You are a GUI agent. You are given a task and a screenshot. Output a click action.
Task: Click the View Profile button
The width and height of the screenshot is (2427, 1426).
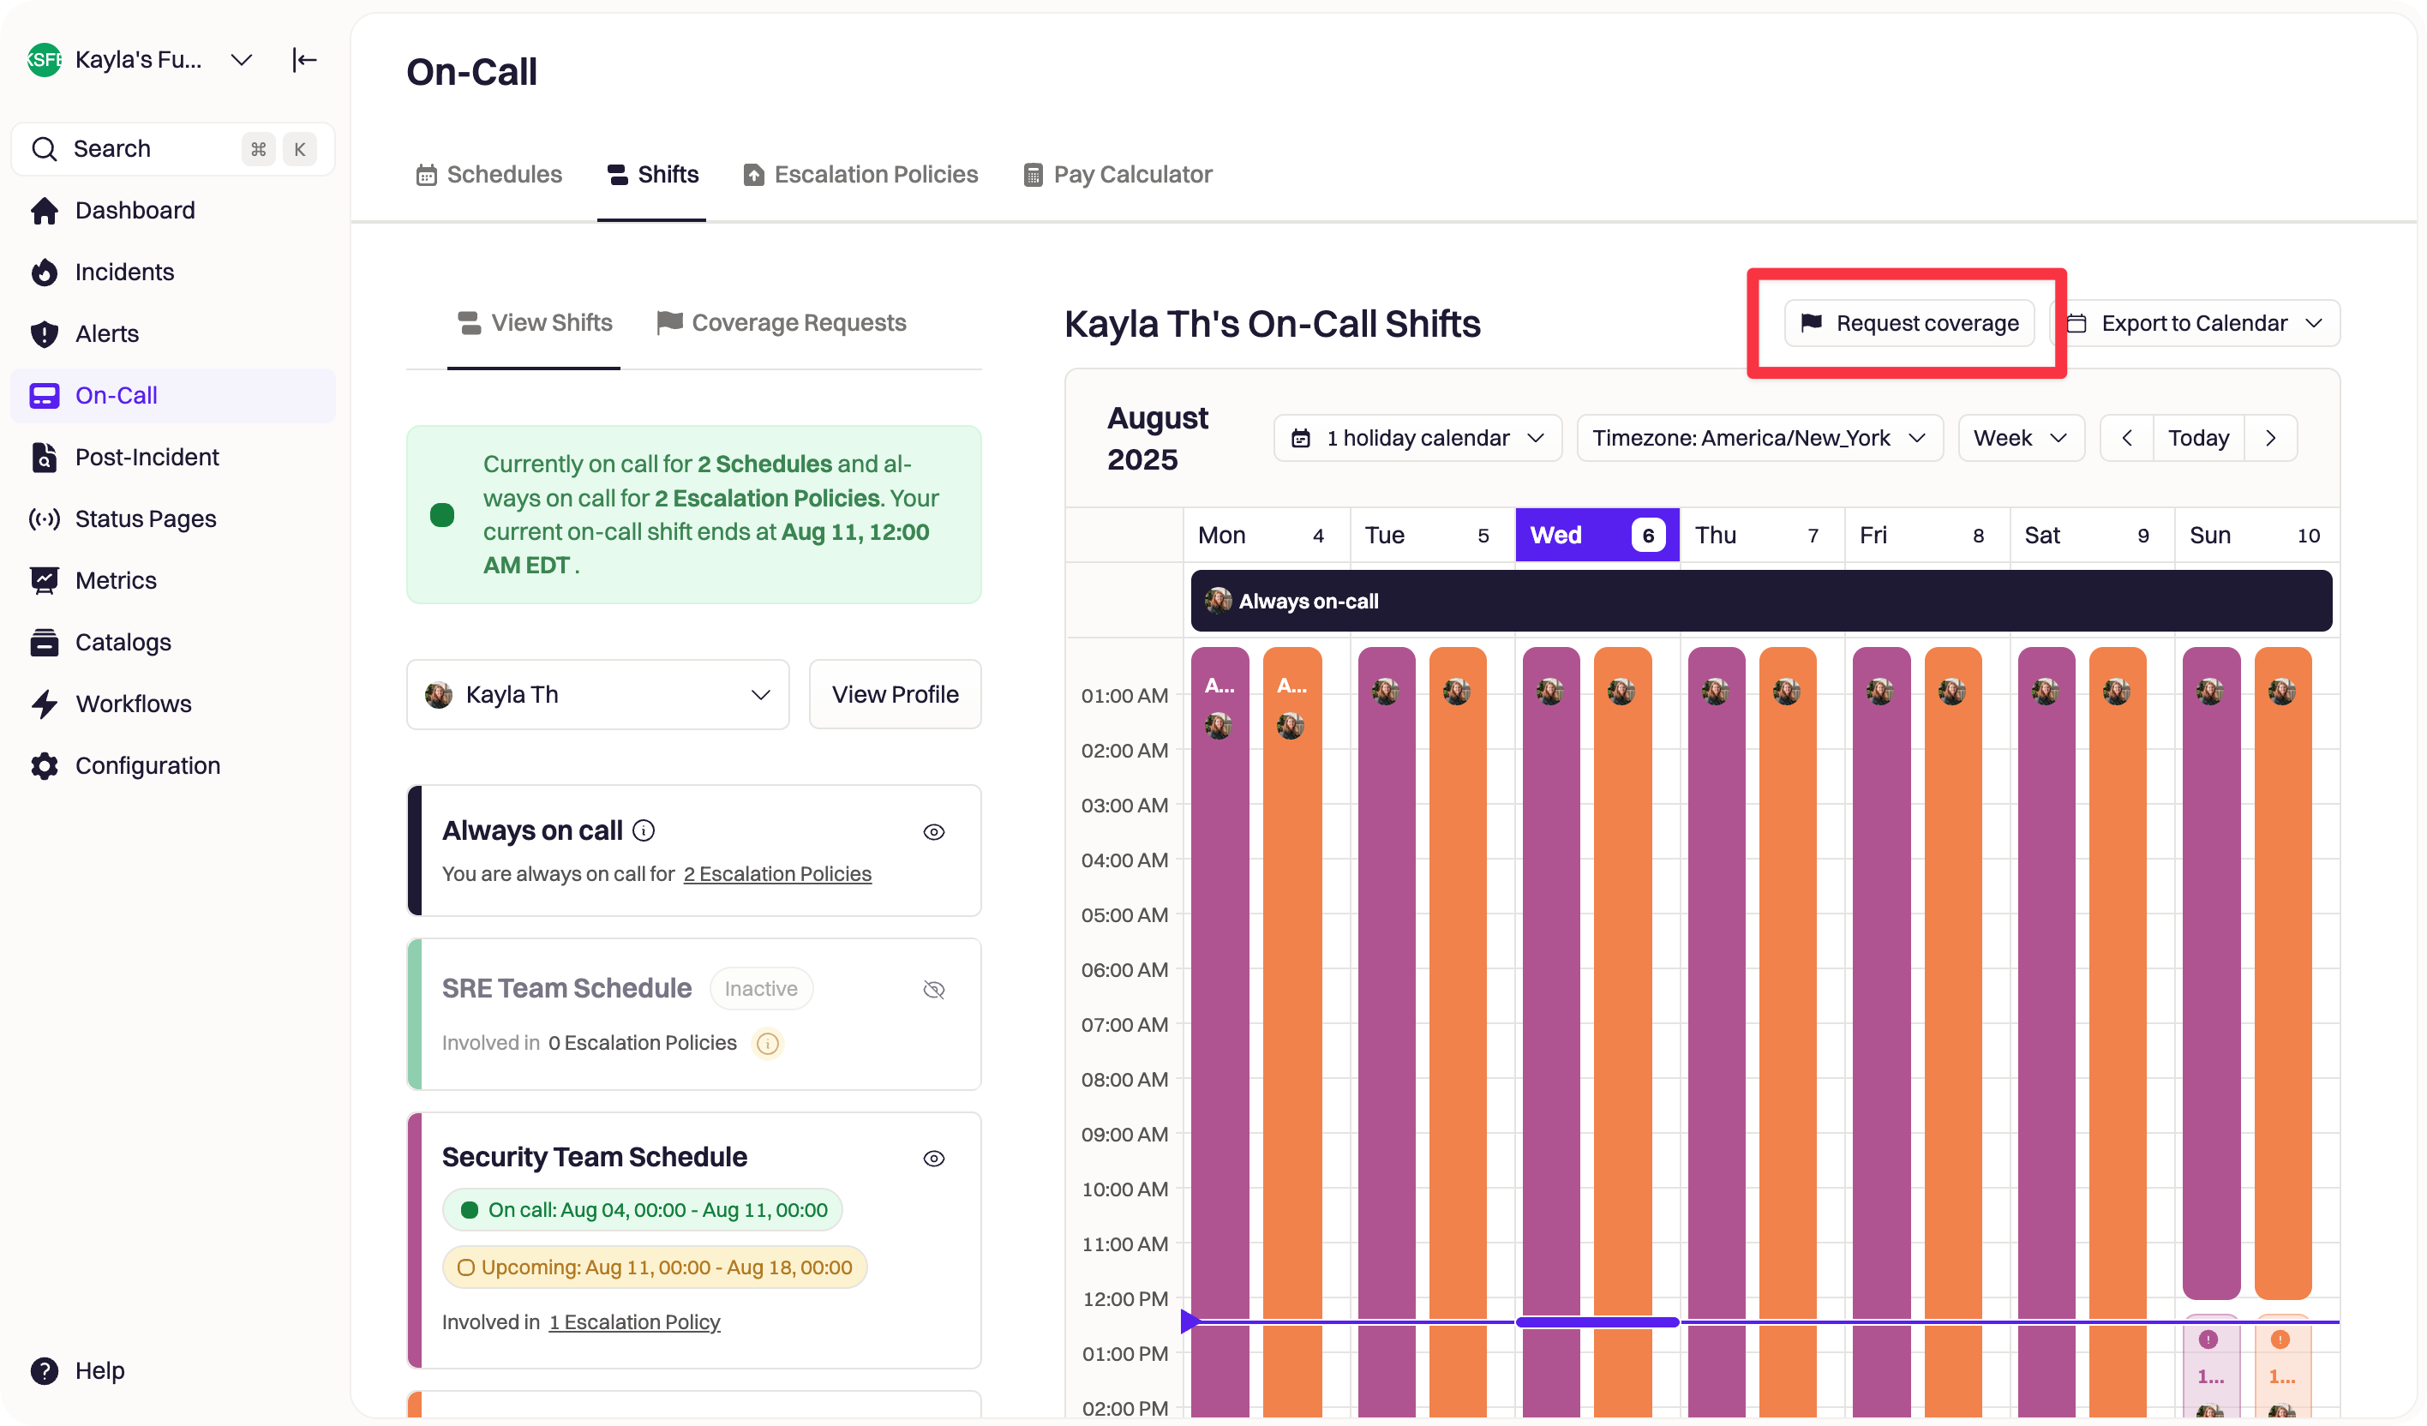pyautogui.click(x=895, y=694)
